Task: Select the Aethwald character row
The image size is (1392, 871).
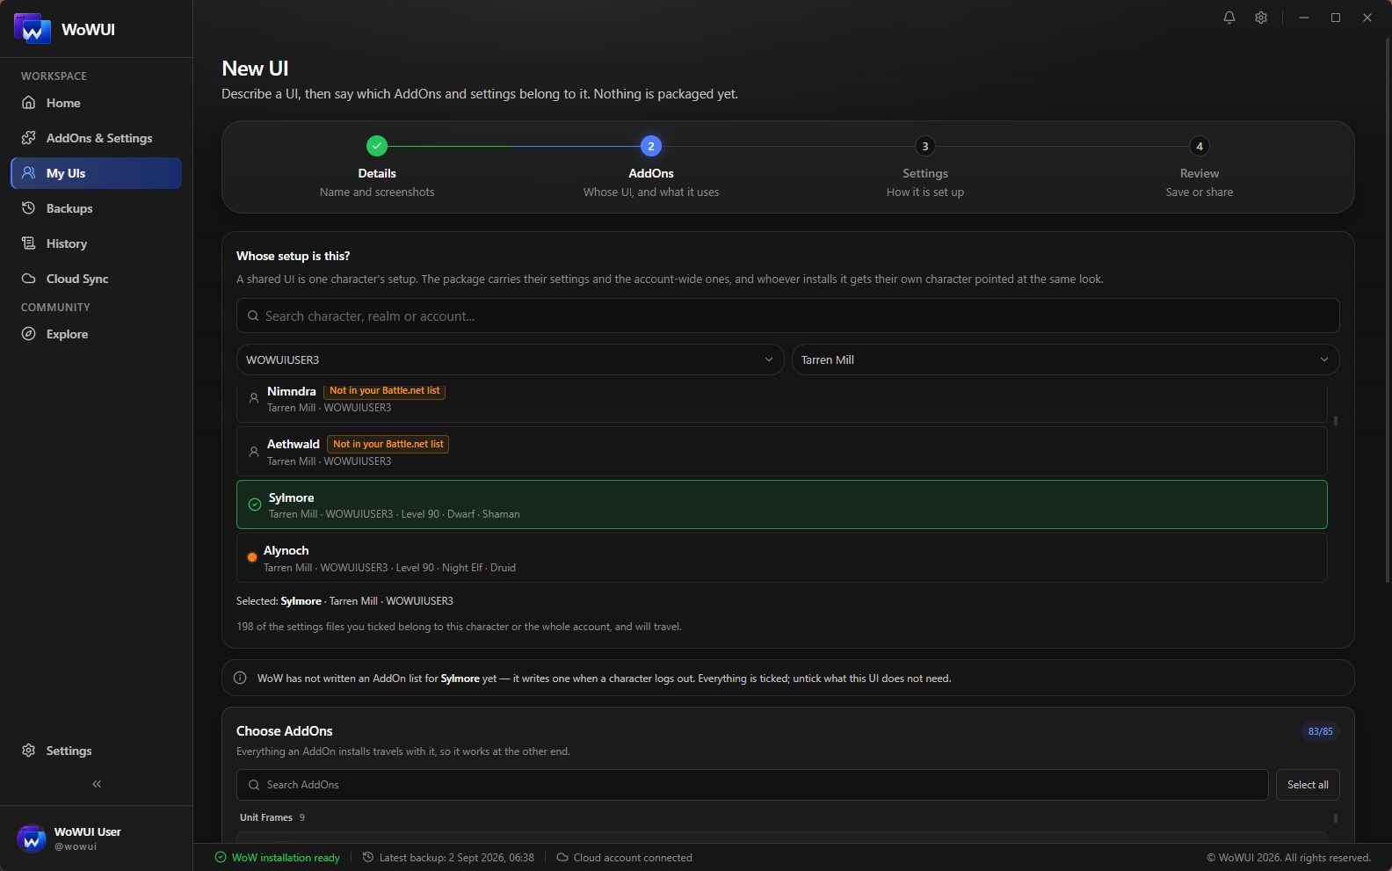Action: (781, 452)
